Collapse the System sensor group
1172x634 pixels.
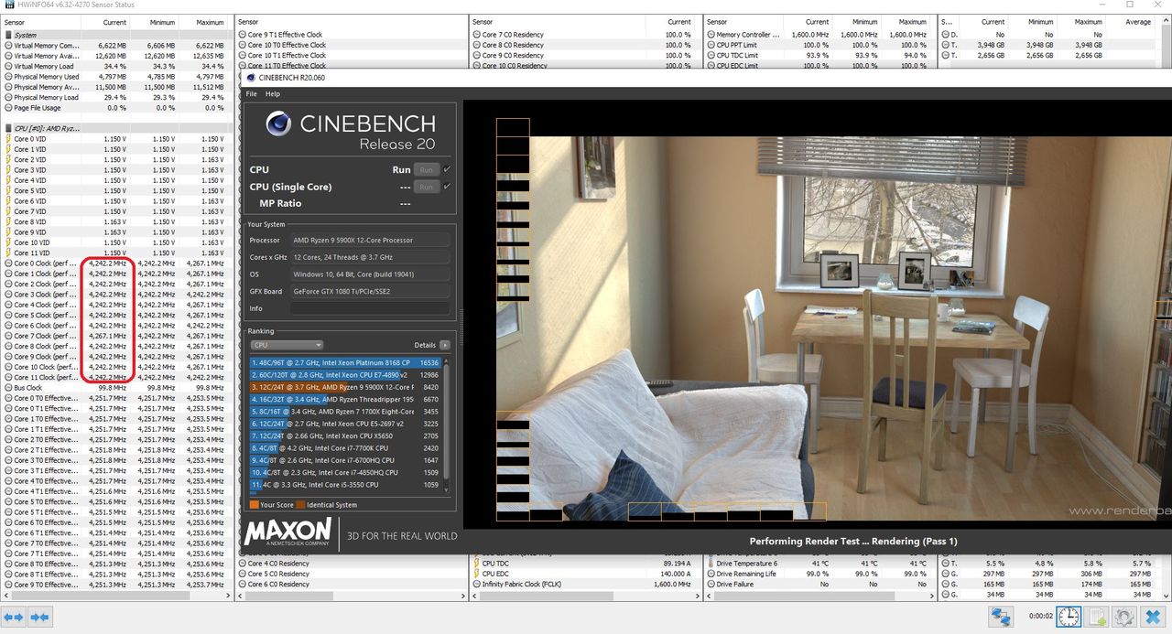coord(9,35)
